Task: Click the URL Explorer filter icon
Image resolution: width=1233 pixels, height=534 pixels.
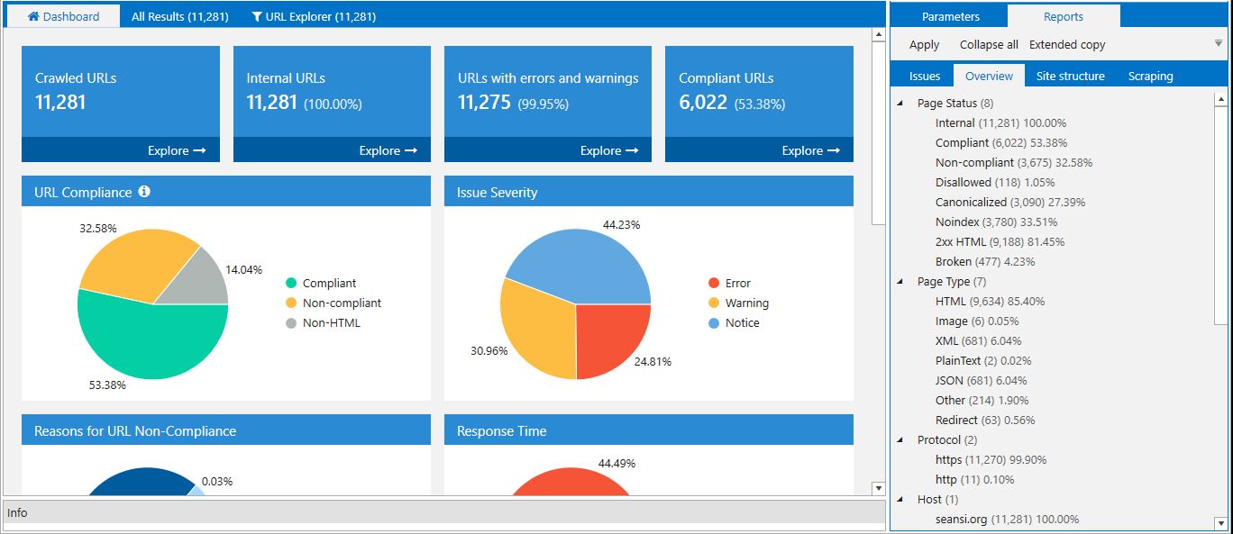Action: point(257,16)
